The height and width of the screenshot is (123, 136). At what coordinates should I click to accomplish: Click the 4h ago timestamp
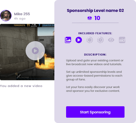coord(20,19)
